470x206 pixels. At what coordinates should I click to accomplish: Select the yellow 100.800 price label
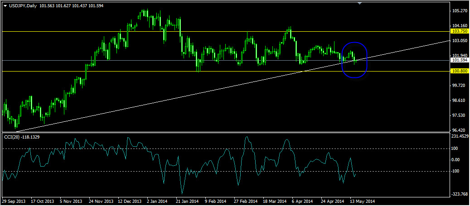(x=459, y=71)
